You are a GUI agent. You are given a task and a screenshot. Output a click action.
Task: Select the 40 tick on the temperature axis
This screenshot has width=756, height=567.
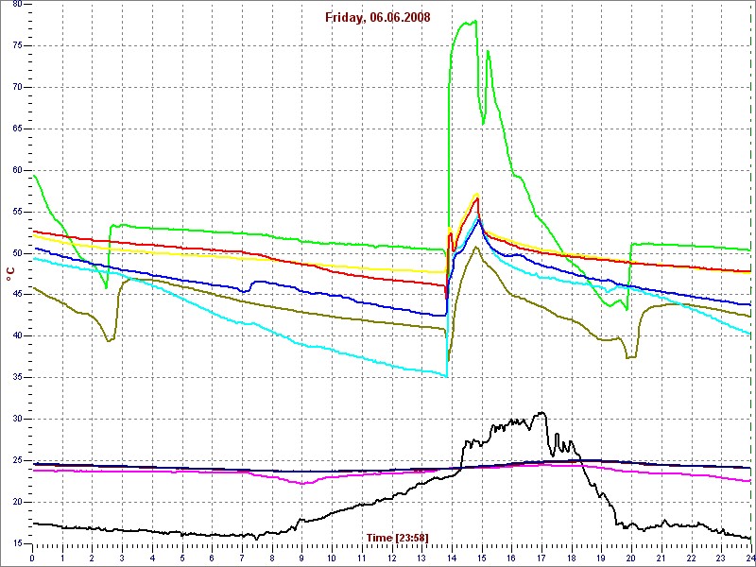[x=17, y=336]
